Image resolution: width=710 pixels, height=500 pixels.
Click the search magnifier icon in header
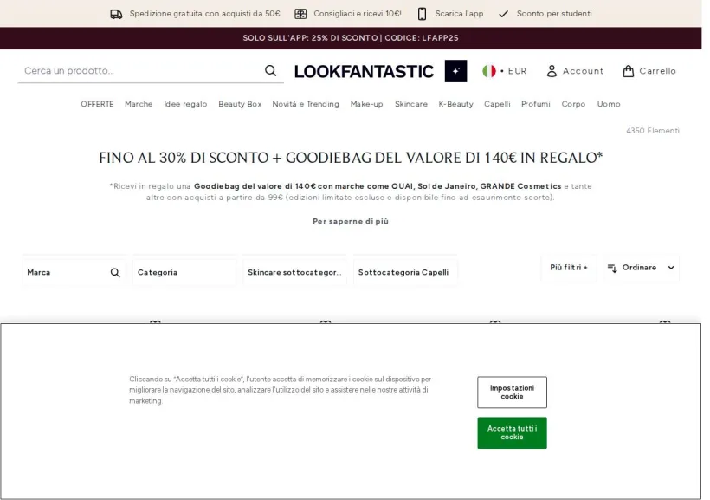(x=270, y=71)
